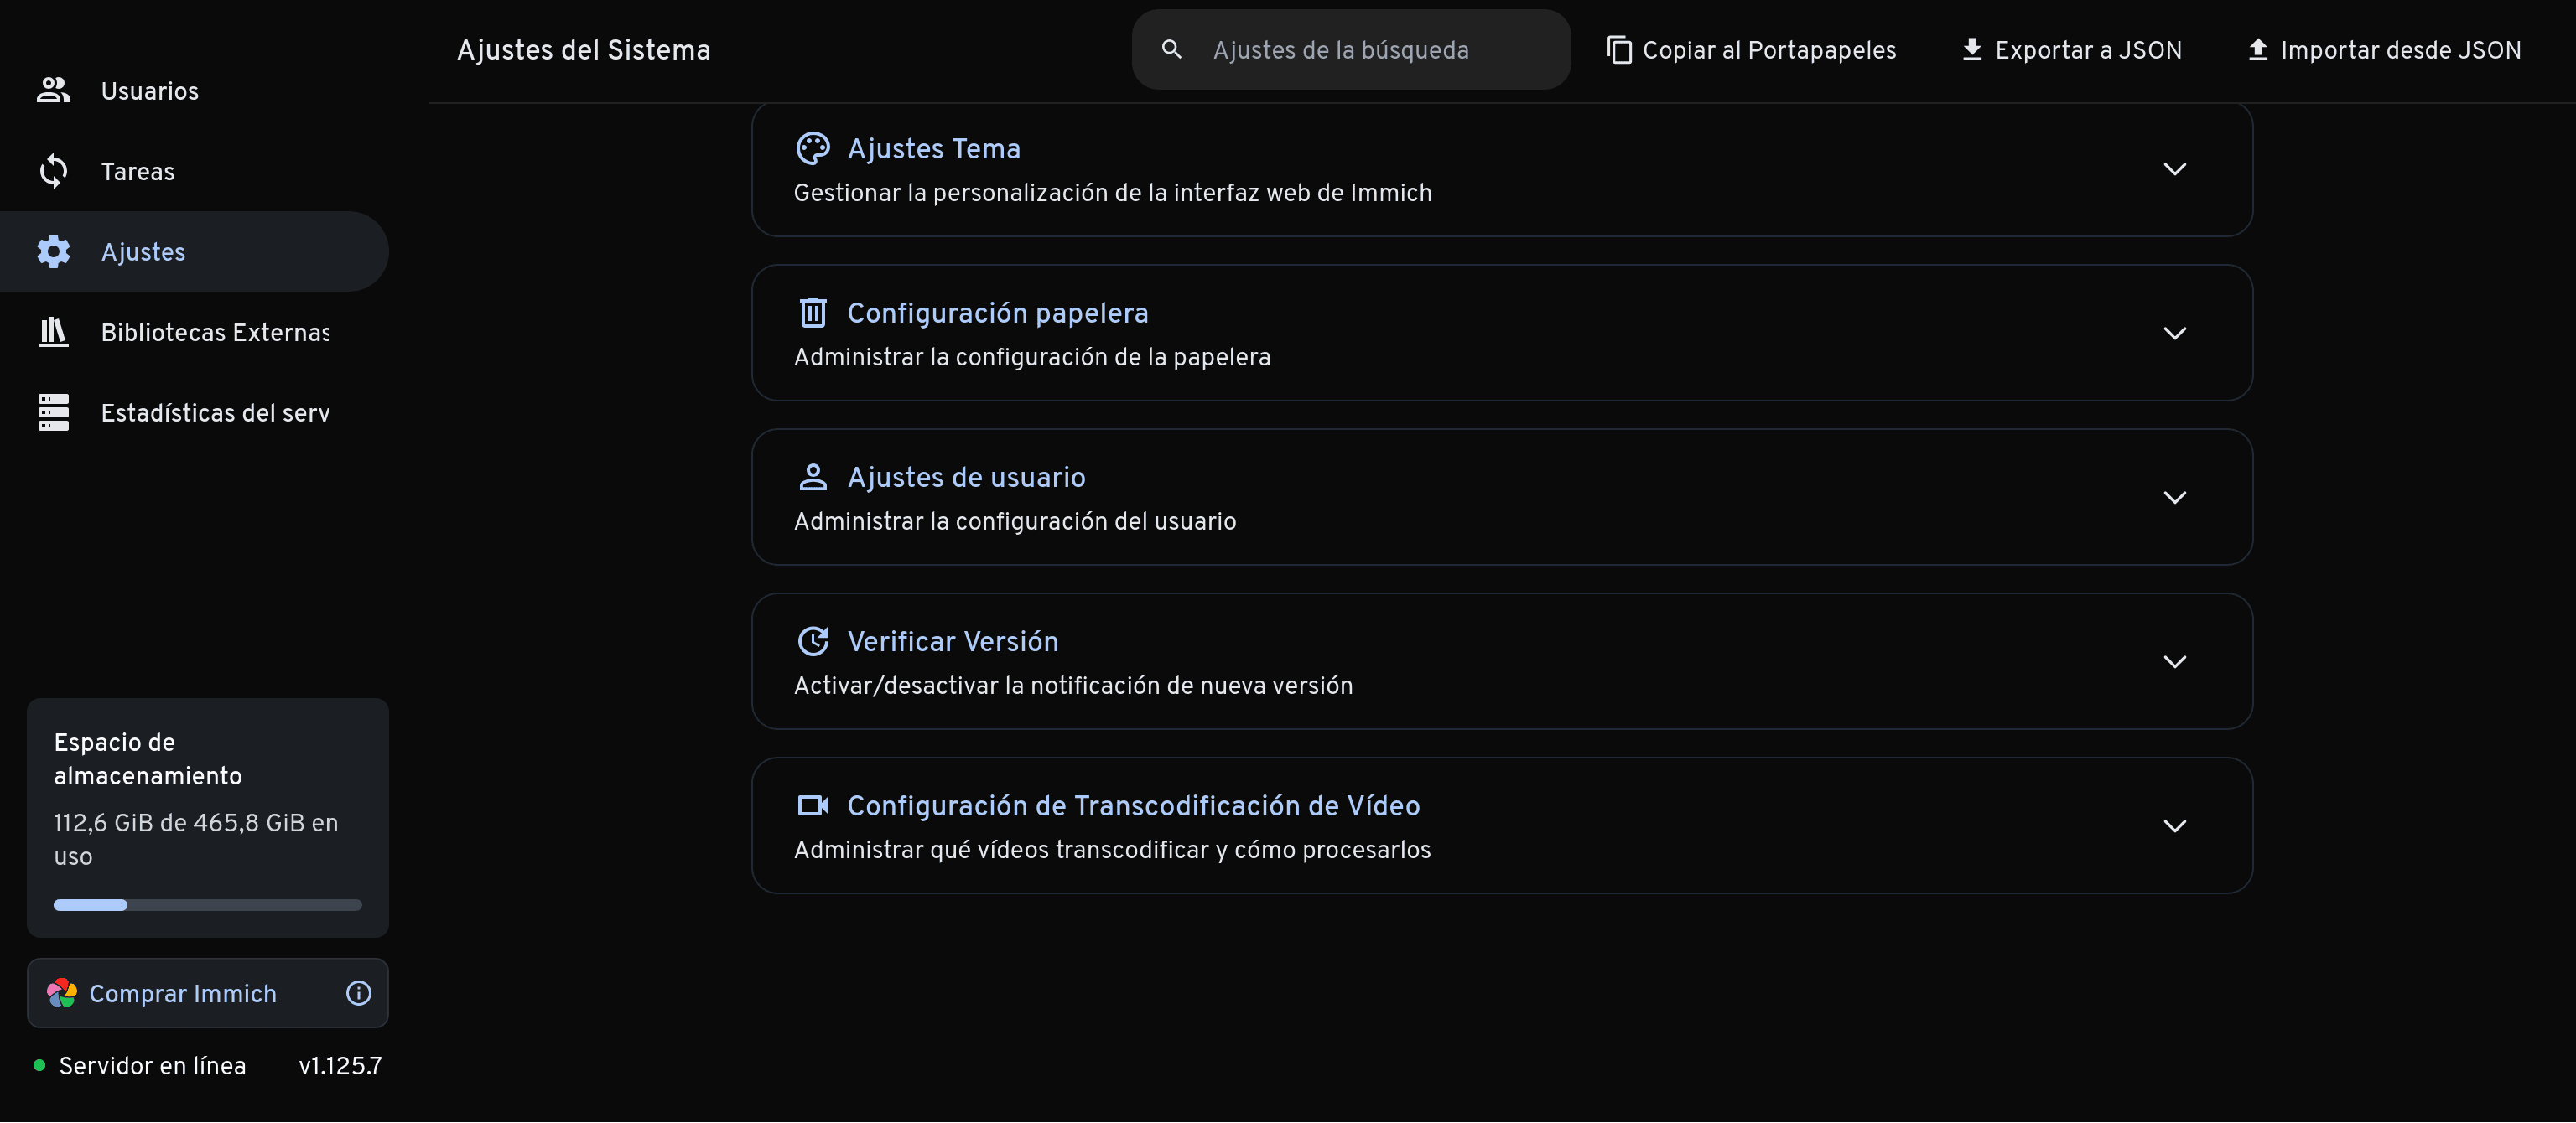Click the person icon for Ajustes de usuario
This screenshot has width=2576, height=1123.
point(813,478)
